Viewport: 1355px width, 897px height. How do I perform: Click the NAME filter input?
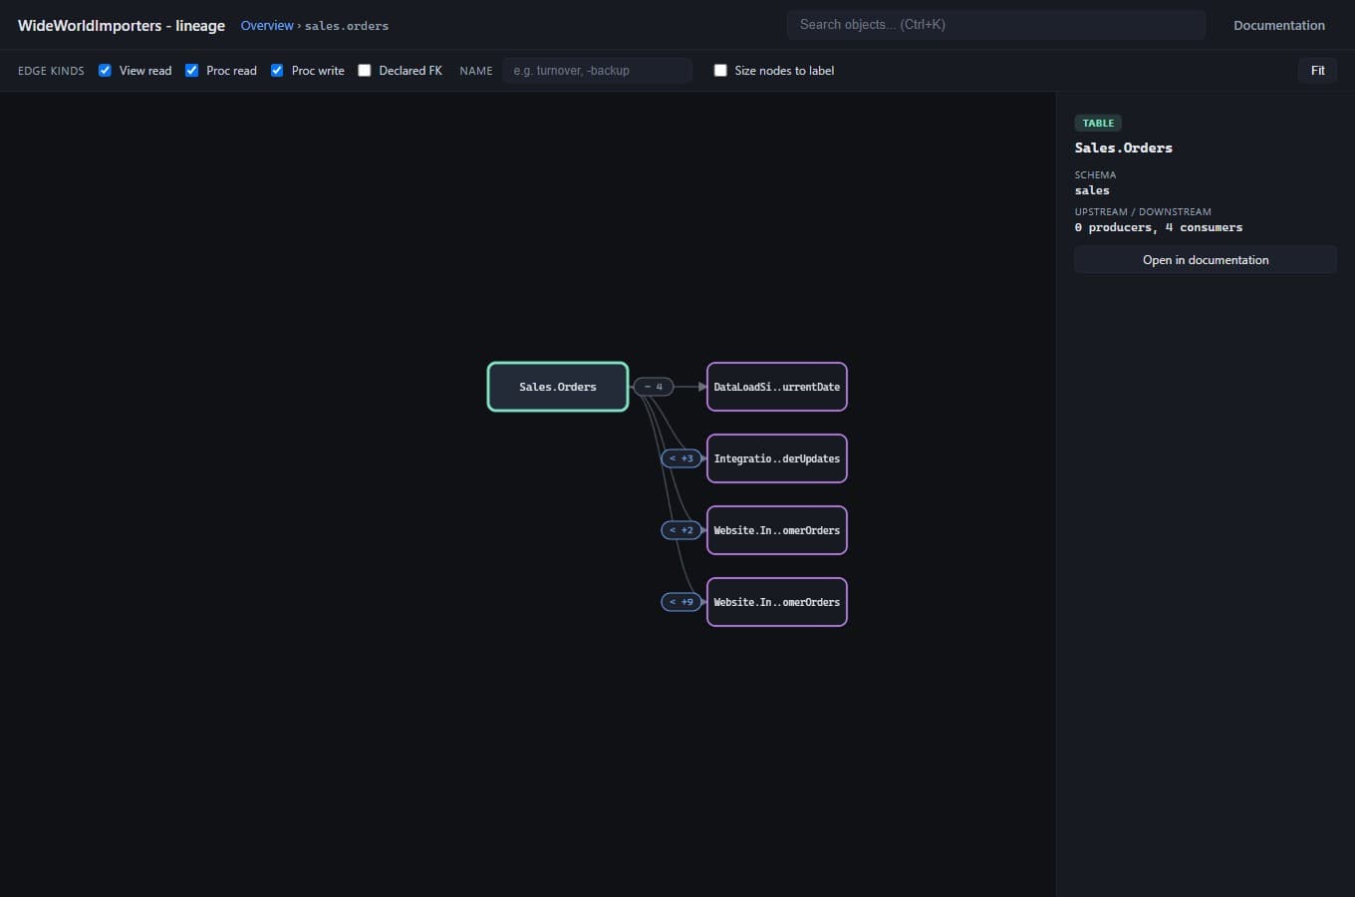(x=598, y=71)
